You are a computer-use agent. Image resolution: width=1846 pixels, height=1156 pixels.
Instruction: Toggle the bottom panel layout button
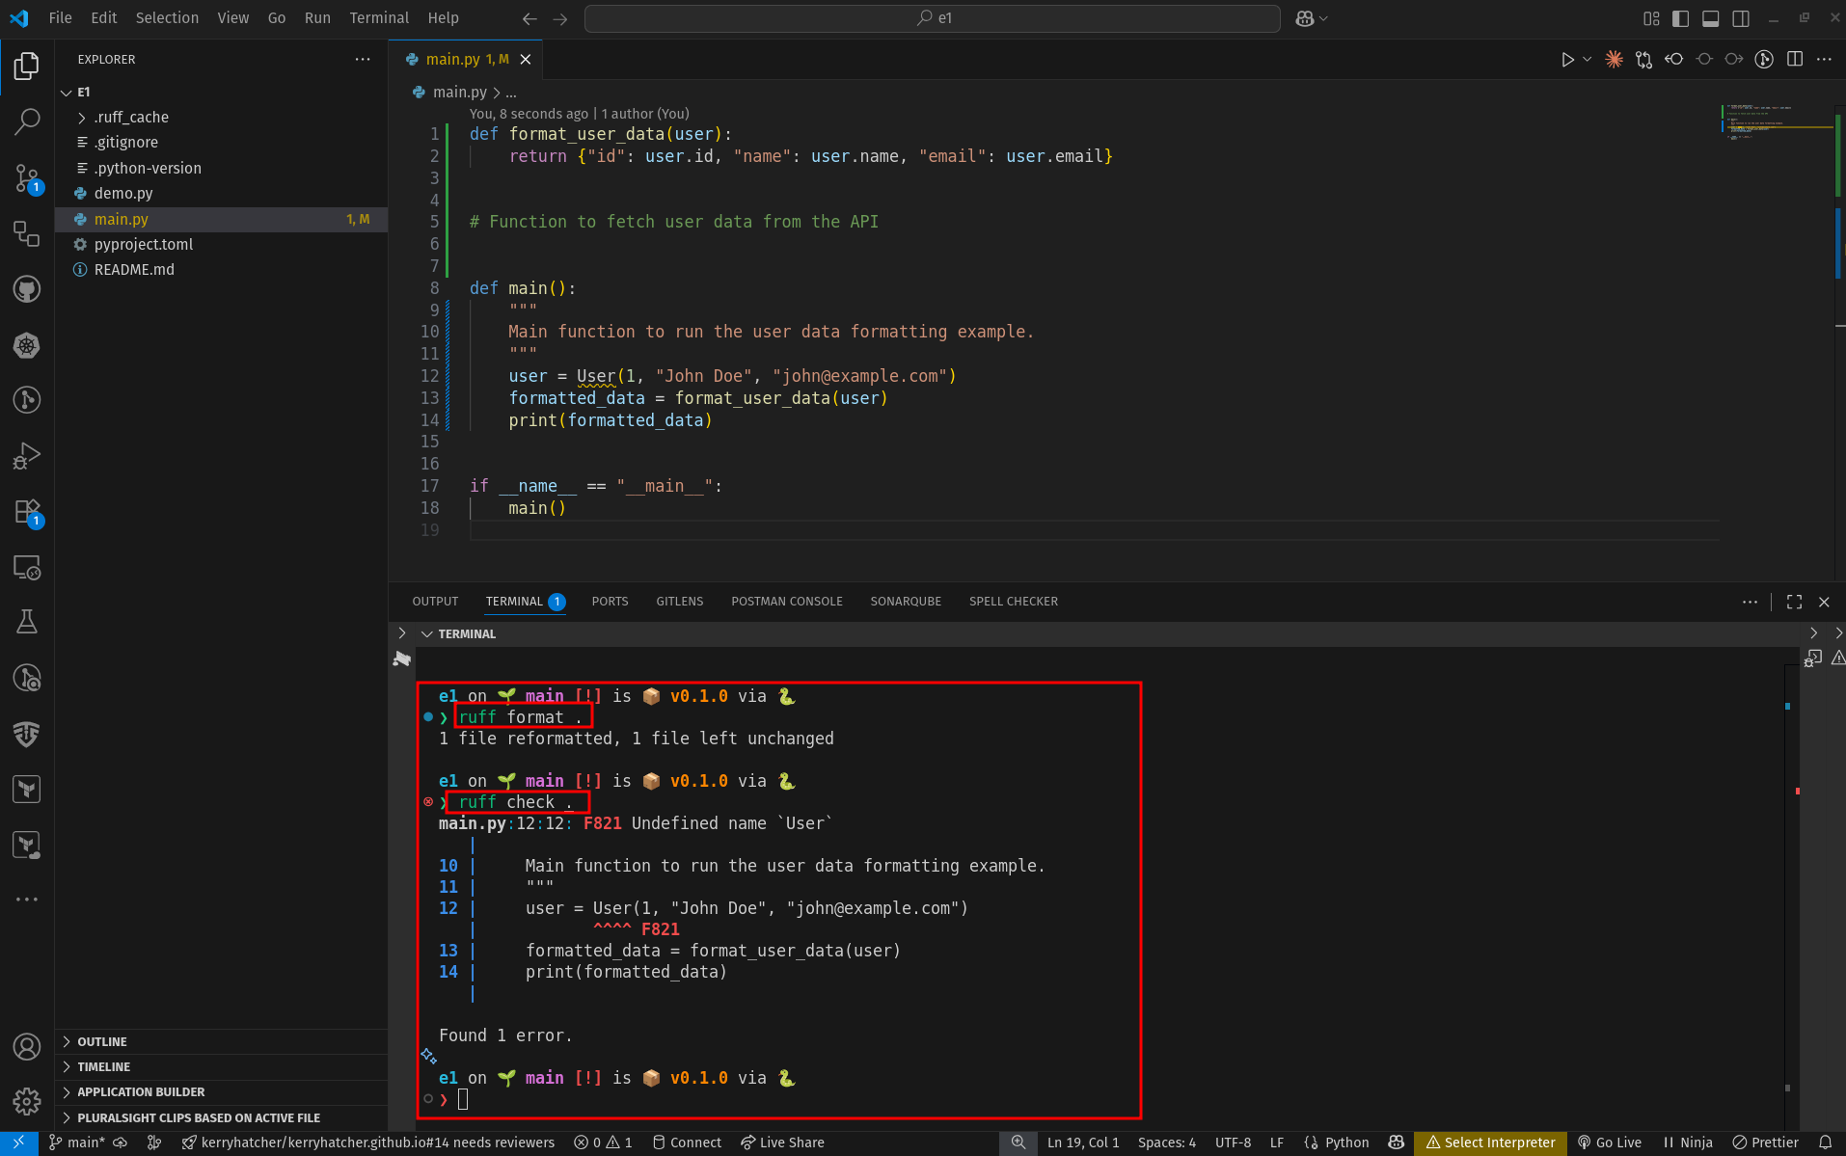coord(1710,18)
